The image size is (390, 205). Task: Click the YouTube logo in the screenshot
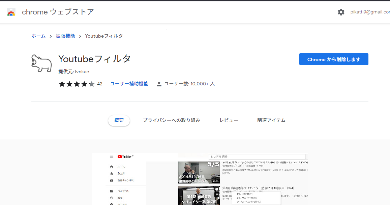click(125, 157)
